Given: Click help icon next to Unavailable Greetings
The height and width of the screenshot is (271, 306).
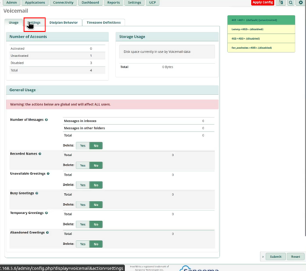Looking at the screenshot, I should (48, 173).
